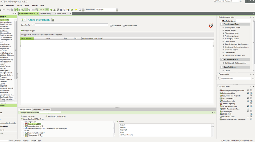Click the Leistungsübersicht tree scrollbar
255x142 pixels.
114,128
